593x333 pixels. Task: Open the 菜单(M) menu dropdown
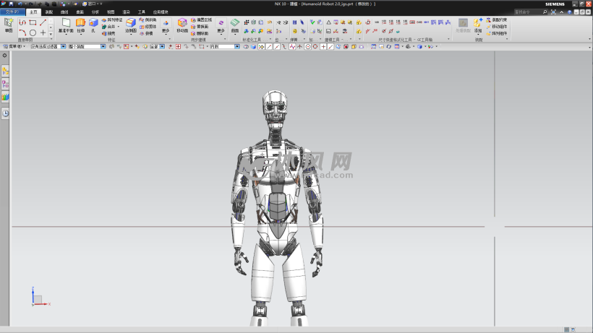click(x=14, y=47)
